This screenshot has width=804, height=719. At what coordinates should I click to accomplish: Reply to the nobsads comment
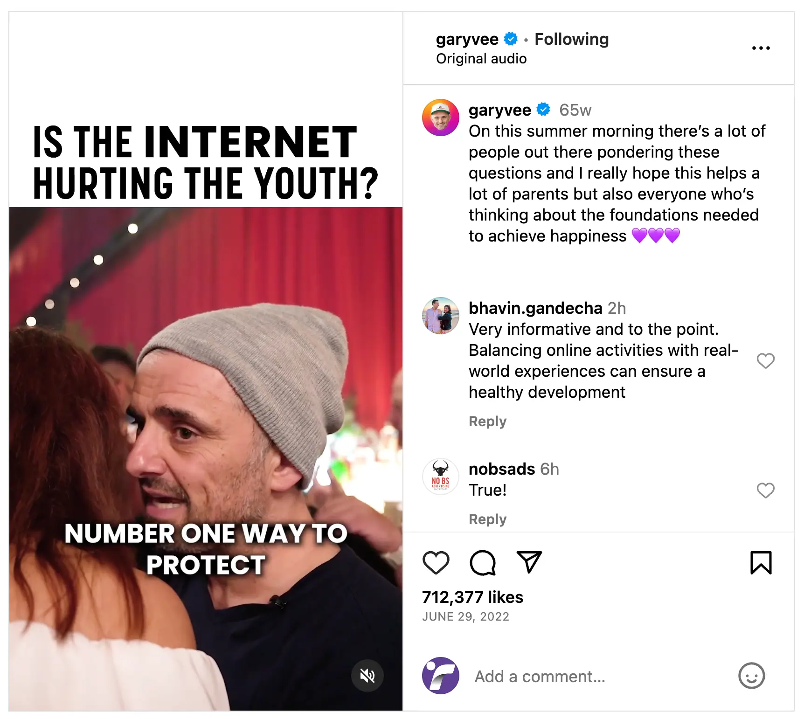[x=487, y=519]
